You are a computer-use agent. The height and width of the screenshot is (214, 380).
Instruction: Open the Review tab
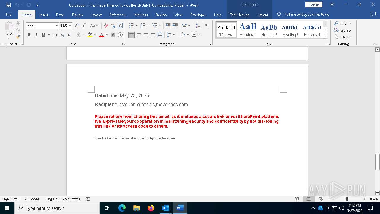[161, 15]
